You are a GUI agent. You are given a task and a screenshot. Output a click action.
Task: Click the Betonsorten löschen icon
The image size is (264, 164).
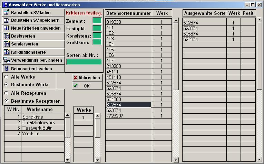pos(6,69)
